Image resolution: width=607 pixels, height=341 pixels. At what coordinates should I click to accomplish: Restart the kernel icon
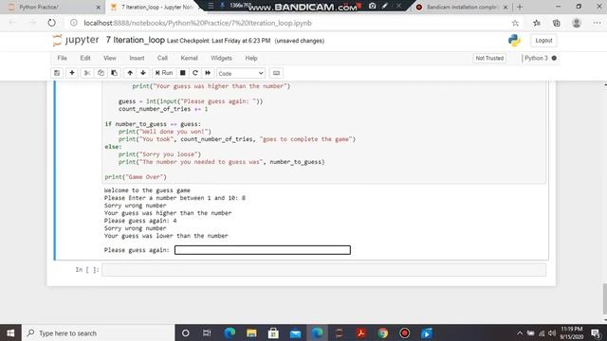[x=195, y=73]
